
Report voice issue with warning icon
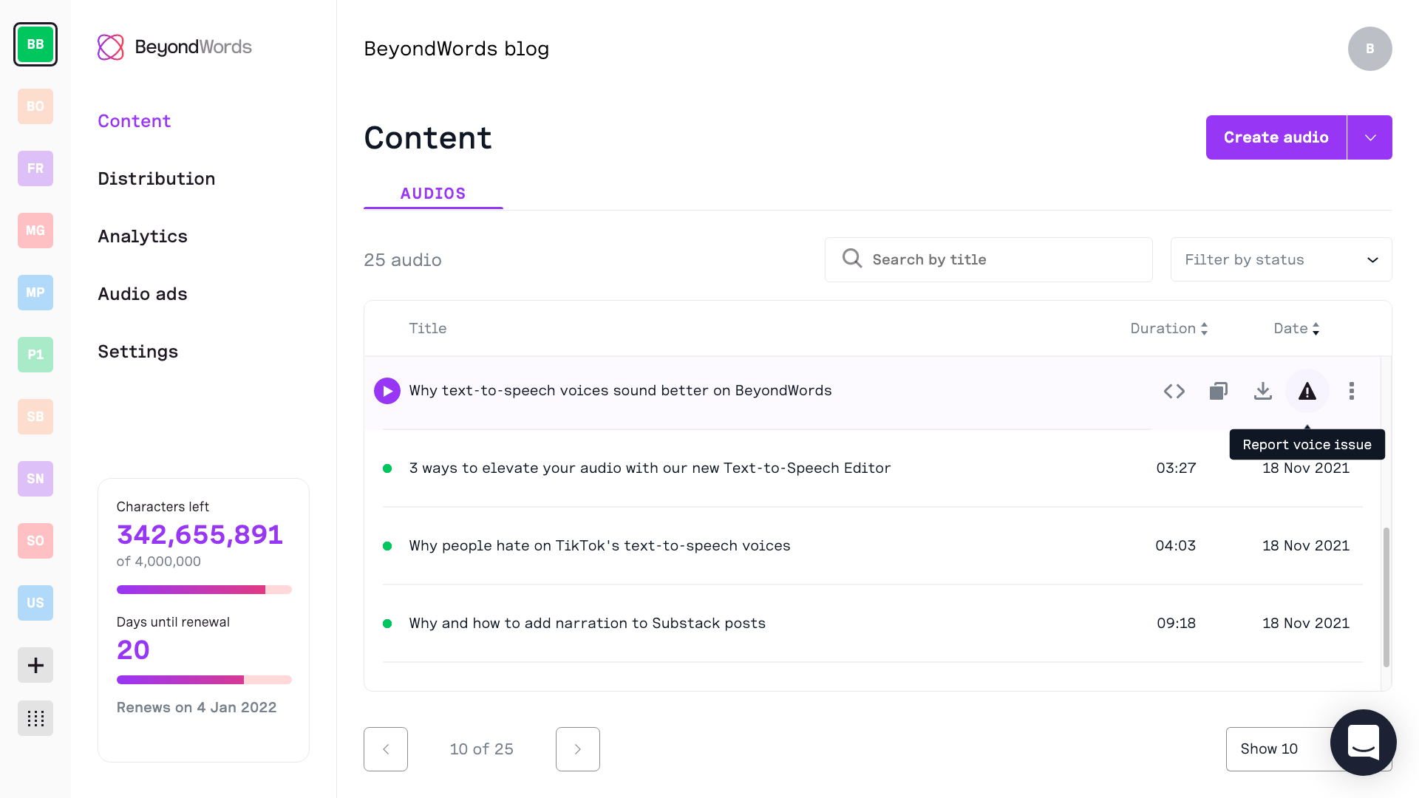click(1307, 391)
